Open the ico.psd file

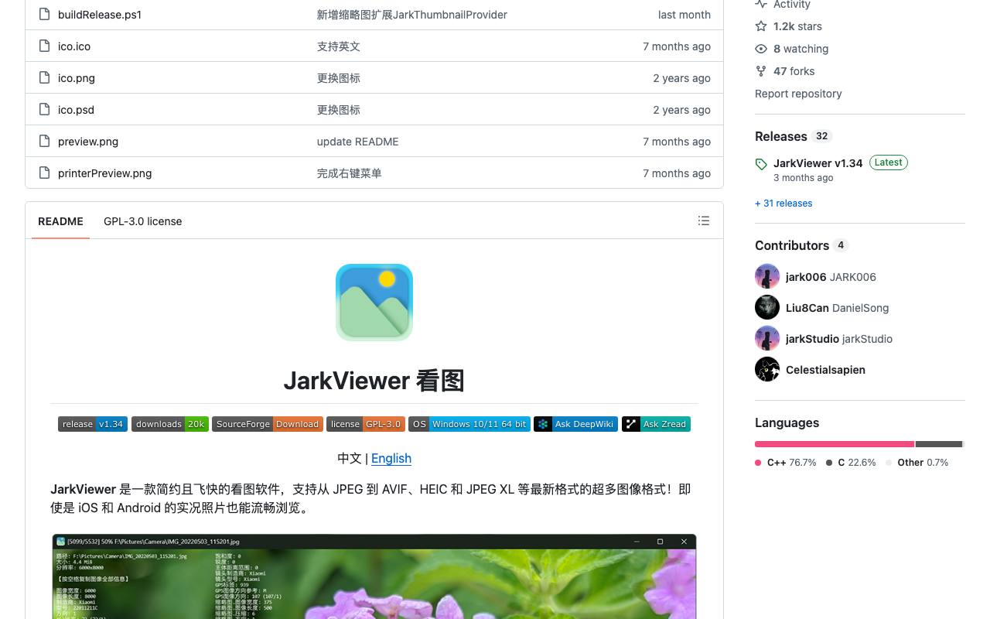click(76, 110)
